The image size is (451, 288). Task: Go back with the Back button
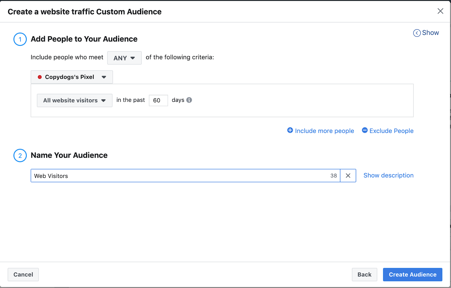tap(364, 274)
